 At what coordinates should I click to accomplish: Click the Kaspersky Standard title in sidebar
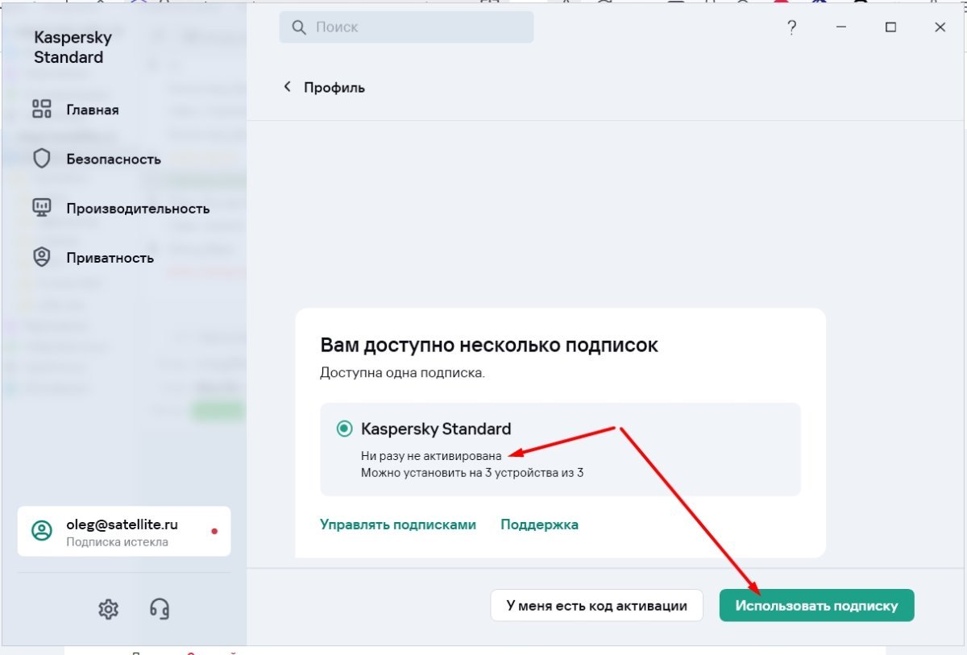[x=73, y=48]
